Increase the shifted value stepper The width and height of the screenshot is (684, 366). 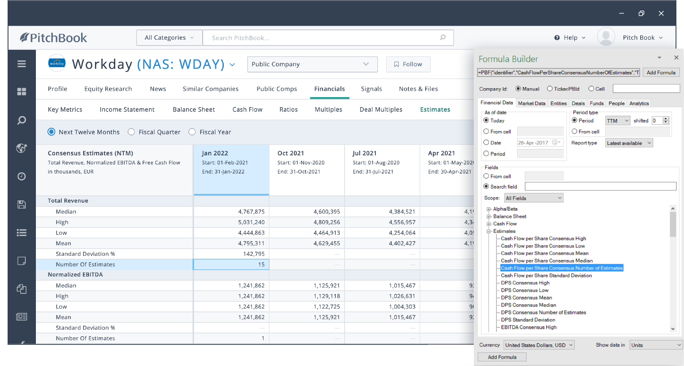point(666,119)
